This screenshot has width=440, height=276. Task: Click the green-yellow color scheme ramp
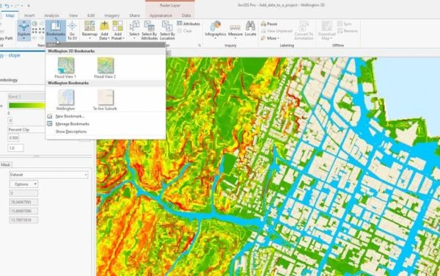coord(27,106)
